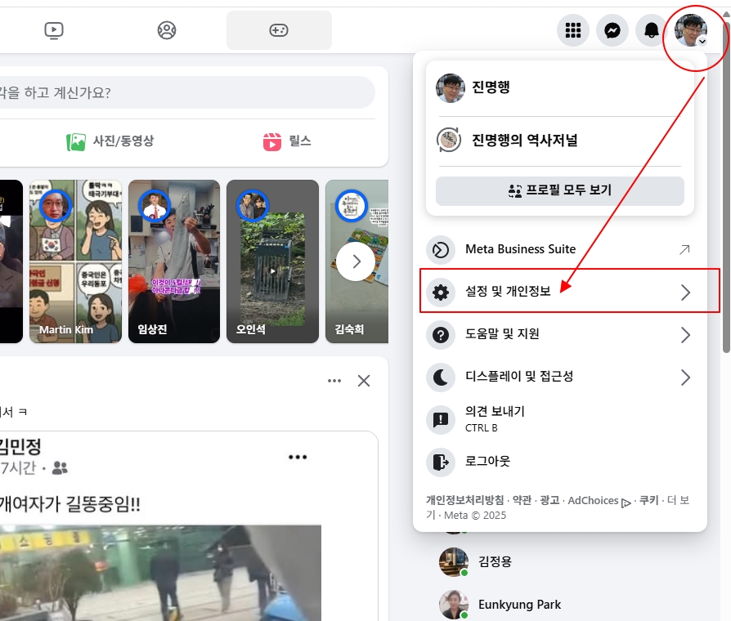Open the AdChoices link
Image resolution: width=731 pixels, height=621 pixels.
(x=599, y=501)
